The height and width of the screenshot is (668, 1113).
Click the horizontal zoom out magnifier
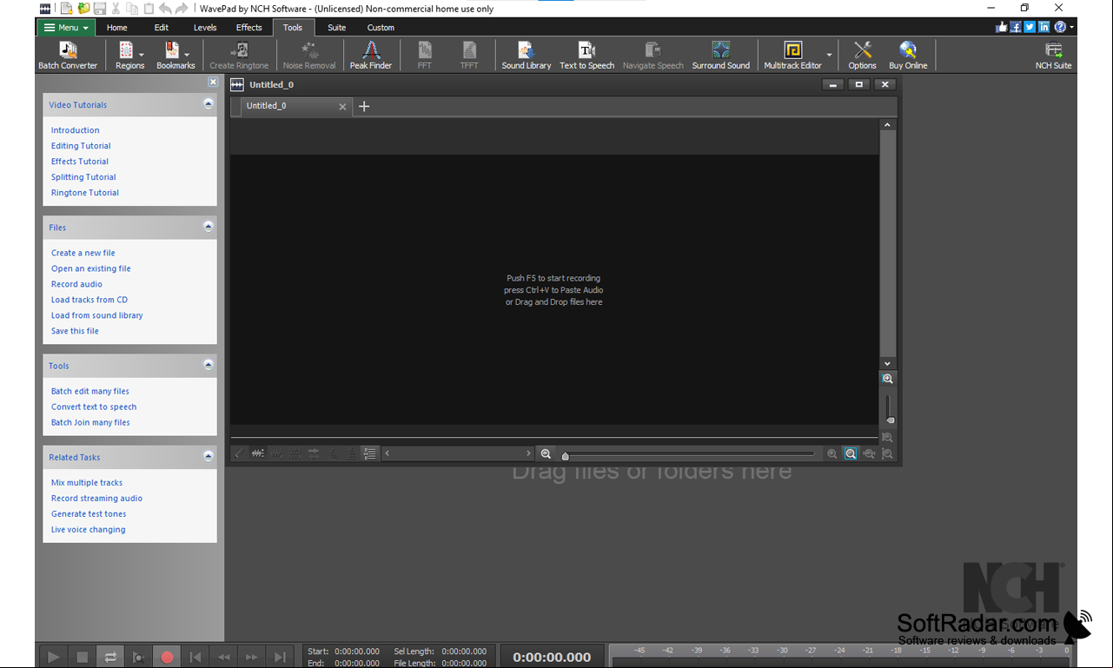[546, 453]
